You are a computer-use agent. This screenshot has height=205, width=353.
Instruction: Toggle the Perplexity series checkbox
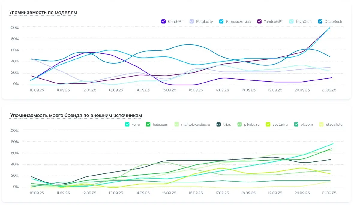click(x=192, y=21)
